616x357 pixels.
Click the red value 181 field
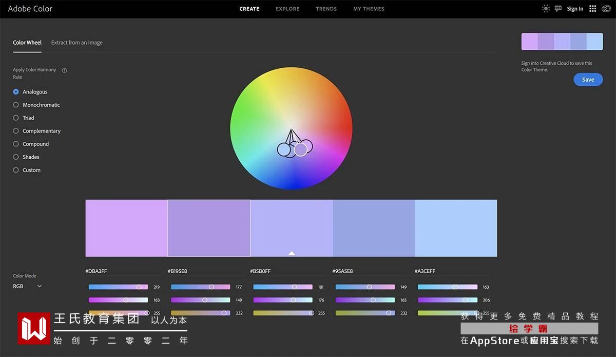coord(321,287)
